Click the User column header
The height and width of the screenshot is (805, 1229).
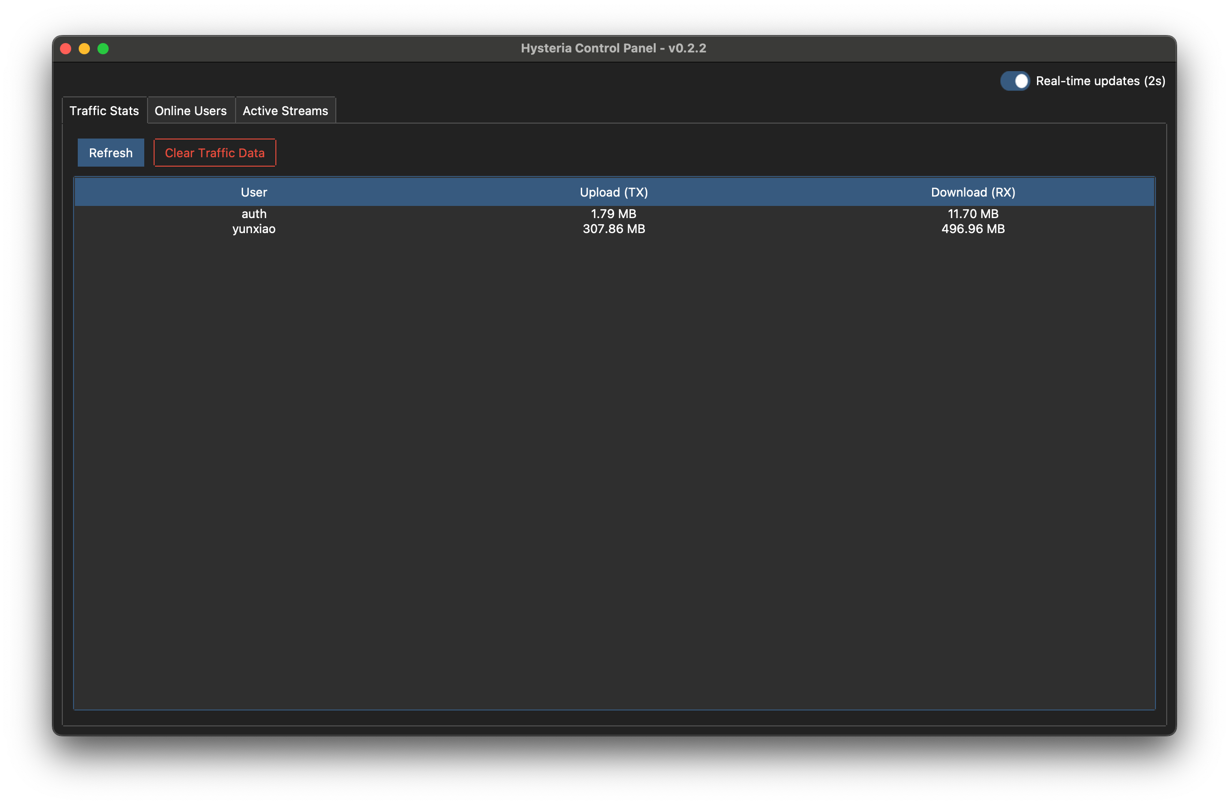(253, 191)
